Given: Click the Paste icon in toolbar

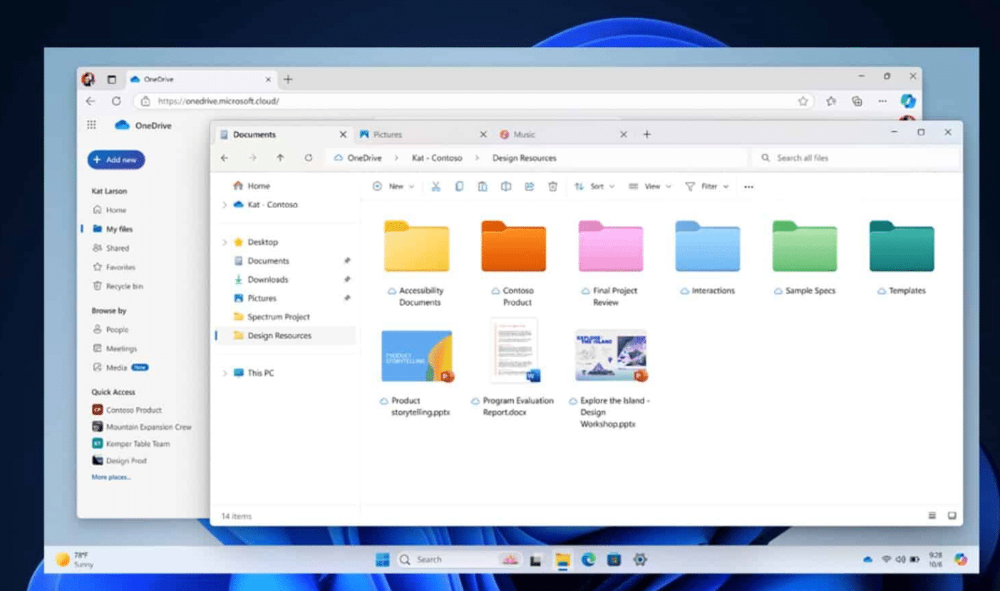Looking at the screenshot, I should [x=483, y=187].
